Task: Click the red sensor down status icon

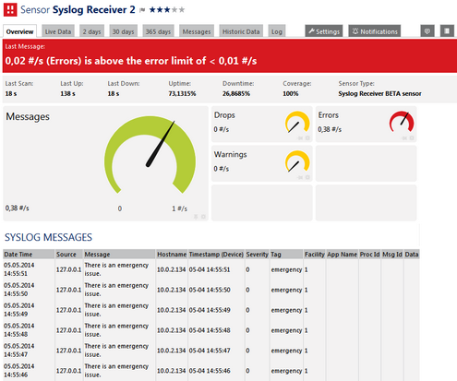Action: point(10,9)
